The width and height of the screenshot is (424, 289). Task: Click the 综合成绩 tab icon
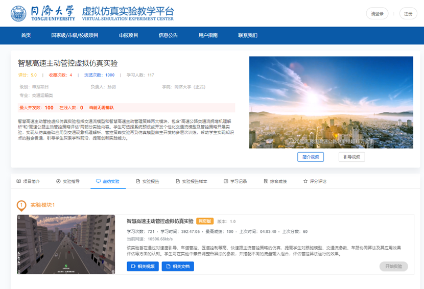[266, 181]
